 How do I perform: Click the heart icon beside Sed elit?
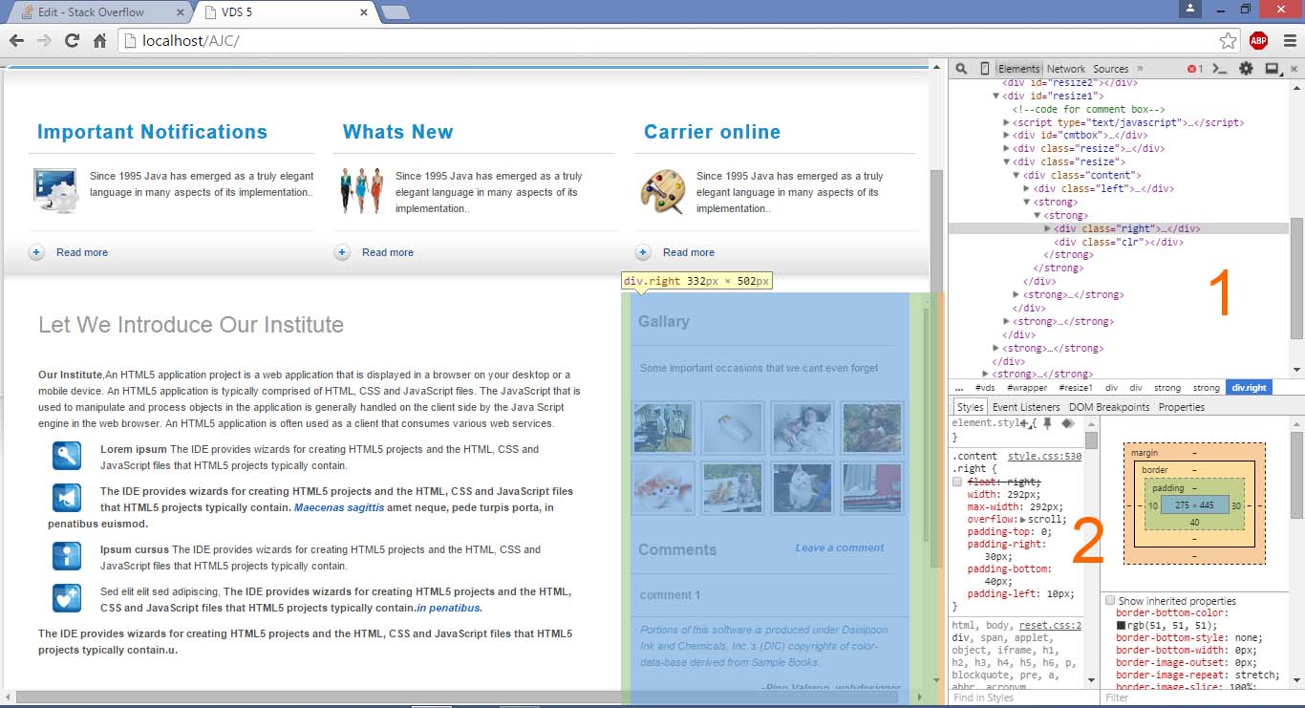67,598
